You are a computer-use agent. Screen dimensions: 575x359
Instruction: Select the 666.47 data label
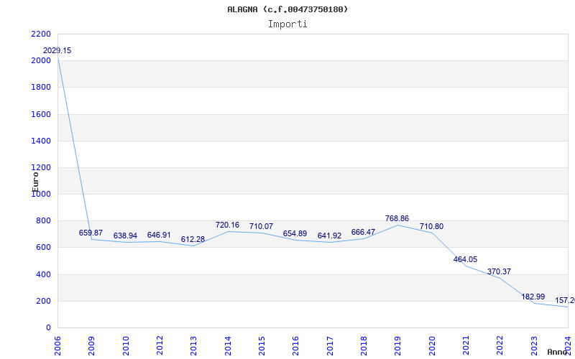pyautogui.click(x=363, y=232)
